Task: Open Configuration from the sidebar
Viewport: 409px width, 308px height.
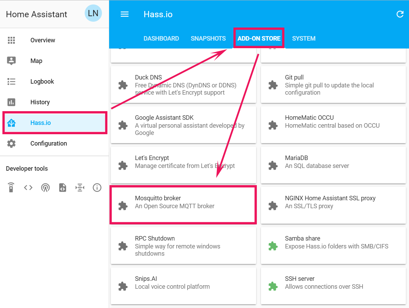Action: pos(49,144)
